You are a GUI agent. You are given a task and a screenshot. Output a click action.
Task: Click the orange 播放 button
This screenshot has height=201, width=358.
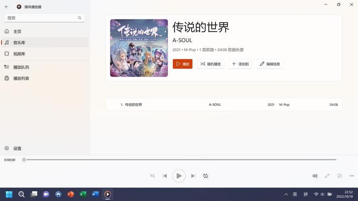tap(182, 64)
